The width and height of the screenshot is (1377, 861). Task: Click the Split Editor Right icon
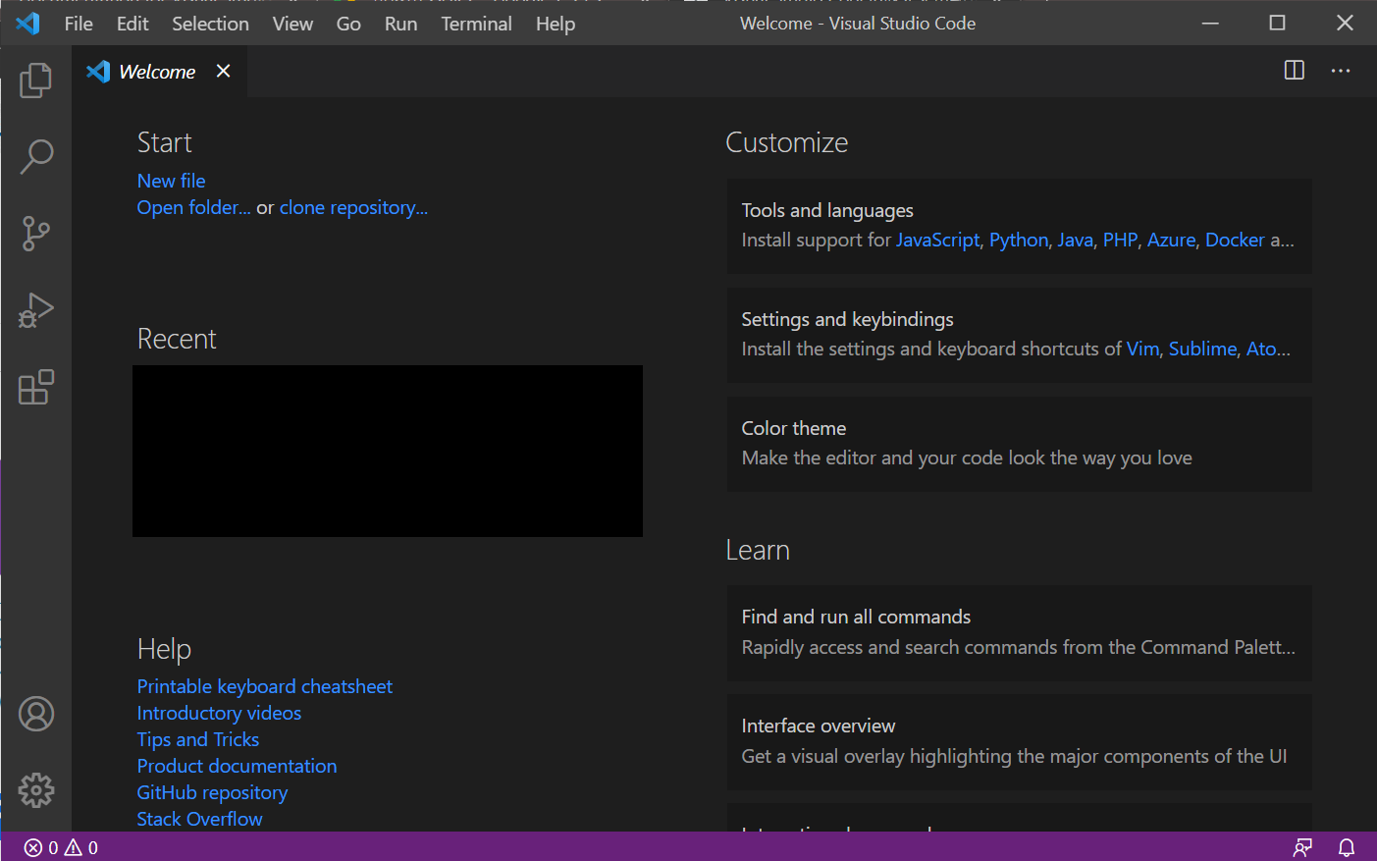[x=1295, y=71]
